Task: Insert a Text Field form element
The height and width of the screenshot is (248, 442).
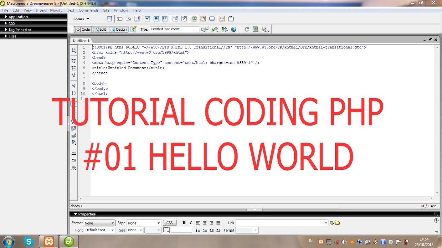Action: pos(120,19)
